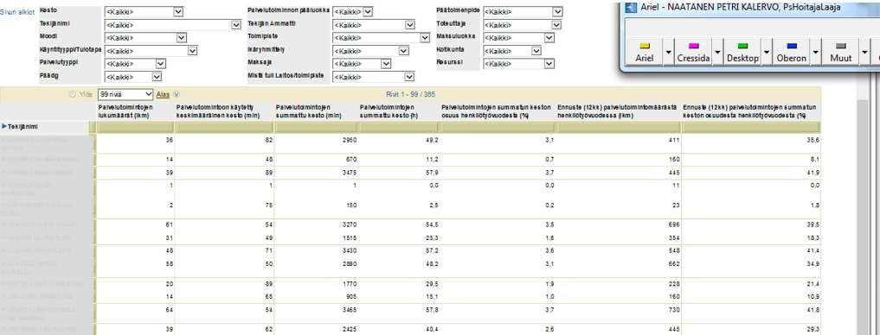Screen dimensions: 880x335
Task: Open the arrow menu next to Ariel
Action: pyautogui.click(x=668, y=52)
